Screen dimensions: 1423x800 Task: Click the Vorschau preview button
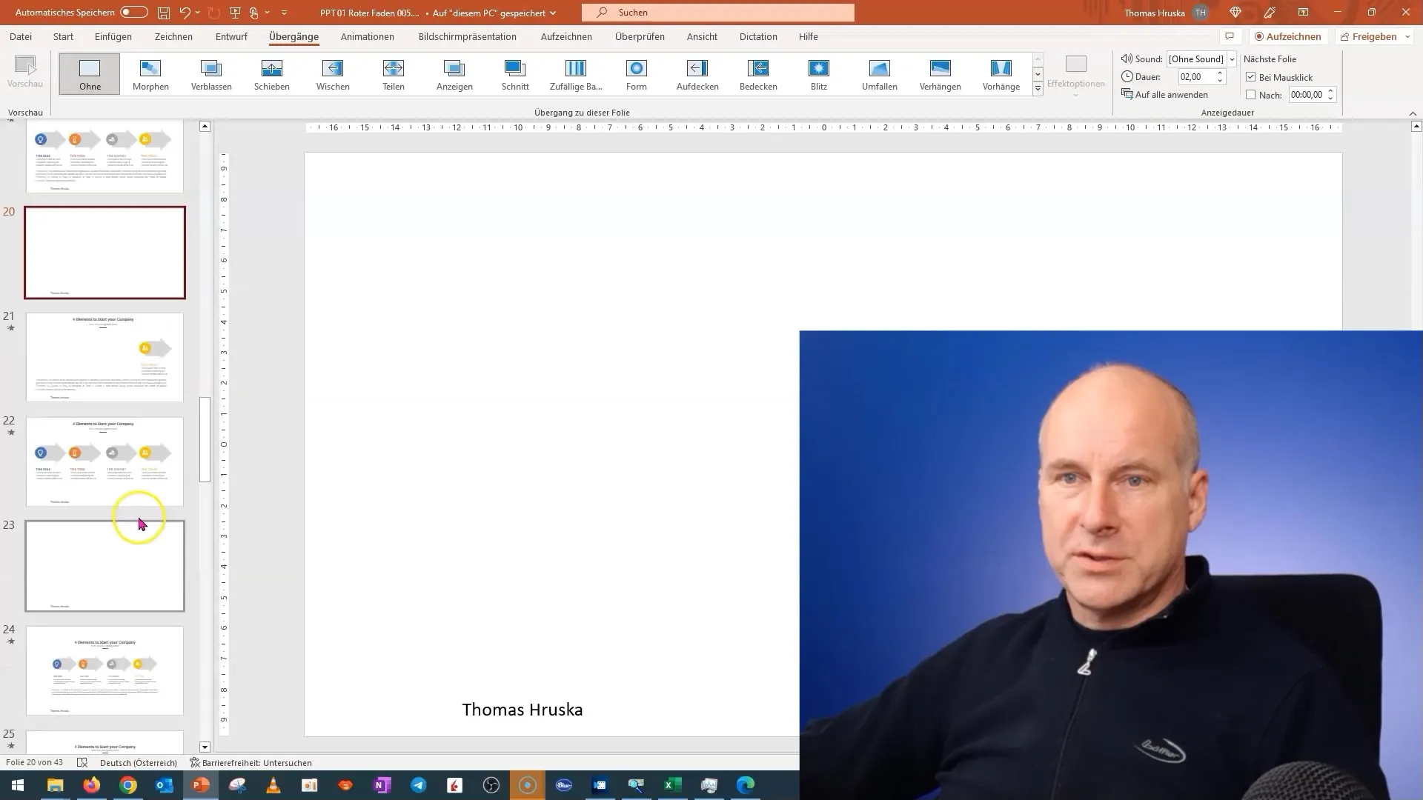coord(25,72)
